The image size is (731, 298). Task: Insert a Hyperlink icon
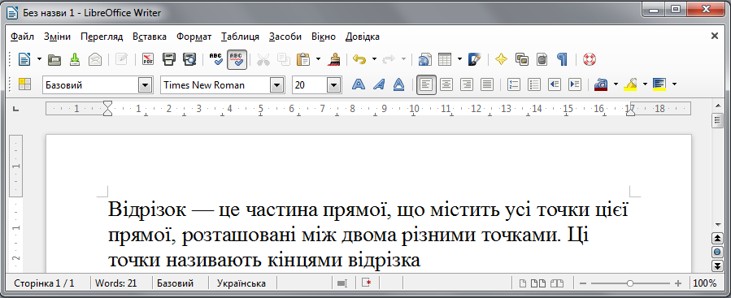[x=425, y=59]
